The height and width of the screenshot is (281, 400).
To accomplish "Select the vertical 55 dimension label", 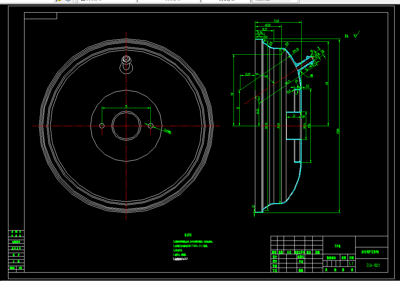I will coord(238,108).
